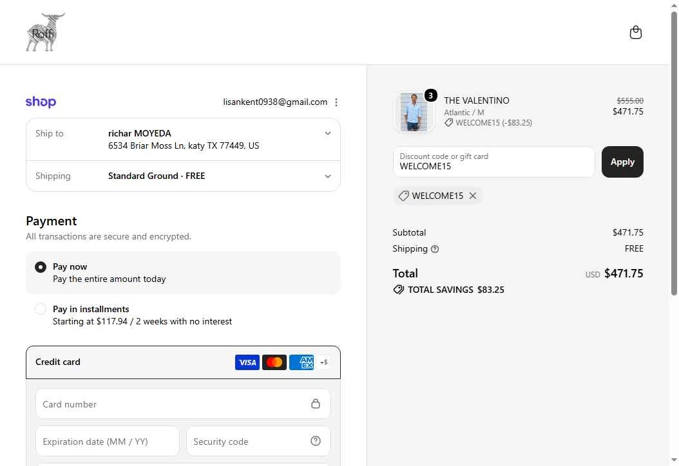Click the installments Starting at $117.94 text
Screen dimensions: 679x466
(142, 321)
